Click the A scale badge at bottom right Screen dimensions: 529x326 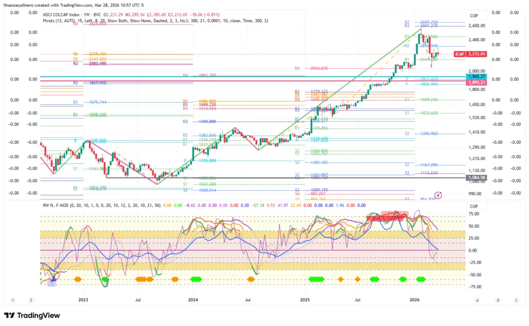click(x=477, y=300)
